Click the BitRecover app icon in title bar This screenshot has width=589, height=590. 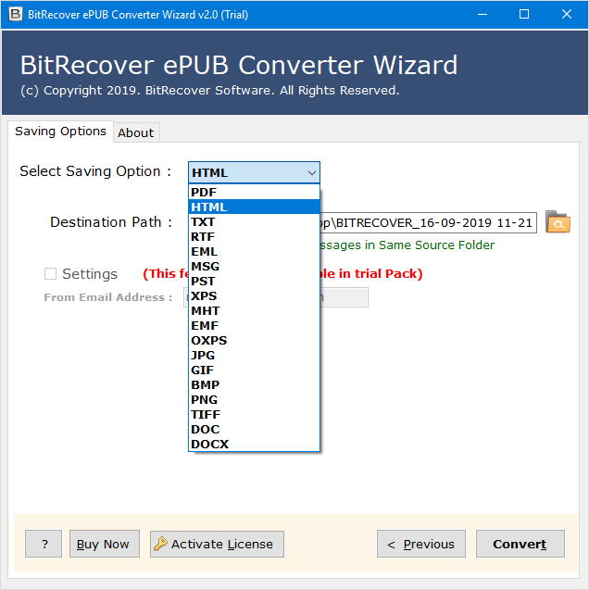[16, 14]
